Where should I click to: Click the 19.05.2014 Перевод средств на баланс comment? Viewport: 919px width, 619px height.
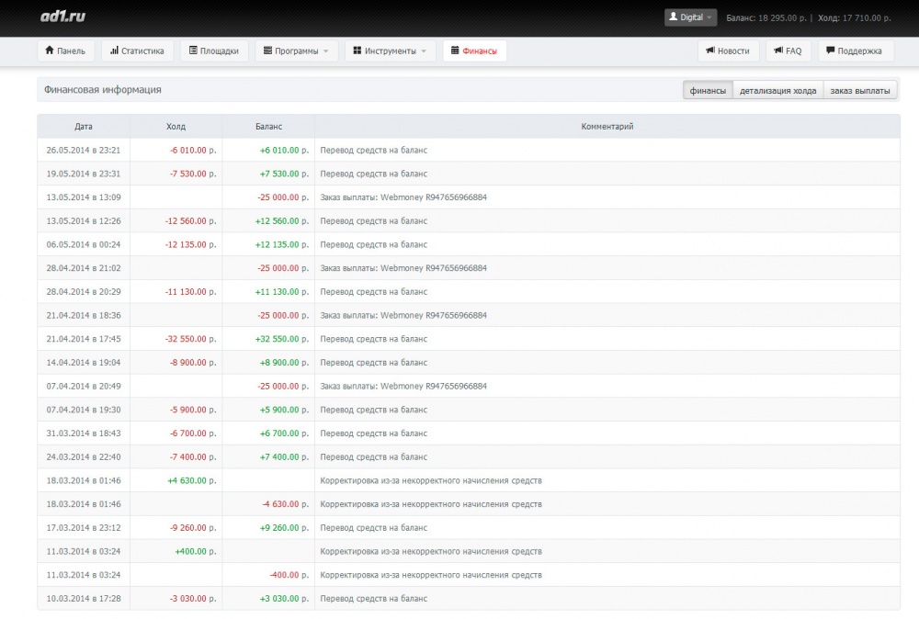point(373,174)
